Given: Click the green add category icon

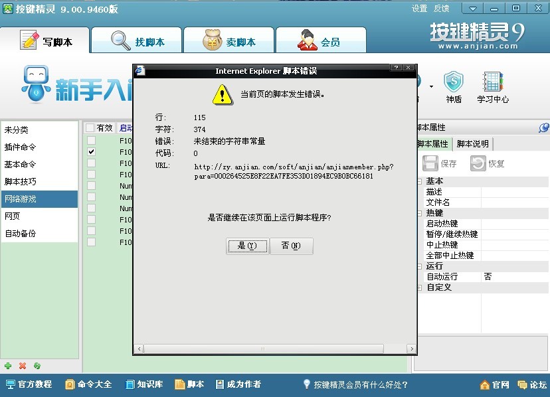Looking at the screenshot, I should (x=8, y=366).
